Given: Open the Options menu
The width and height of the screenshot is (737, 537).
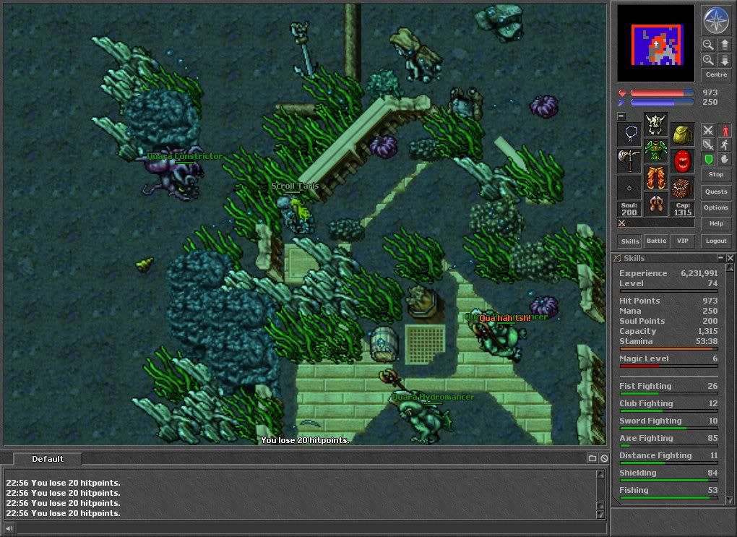Looking at the screenshot, I should point(716,207).
